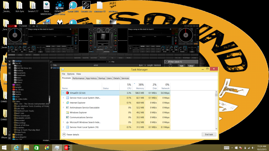269x151 pixels.
Task: Expand the Service Host: Local System (Net... row
Action: (x=63, y=98)
